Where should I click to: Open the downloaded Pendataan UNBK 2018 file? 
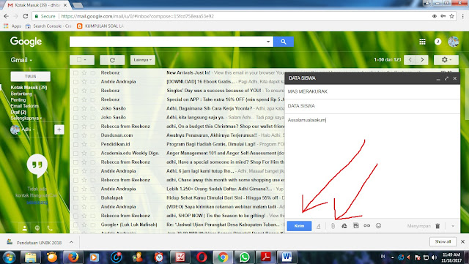tap(34, 243)
